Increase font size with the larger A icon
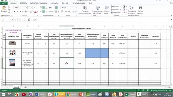 [x=34, y=8]
